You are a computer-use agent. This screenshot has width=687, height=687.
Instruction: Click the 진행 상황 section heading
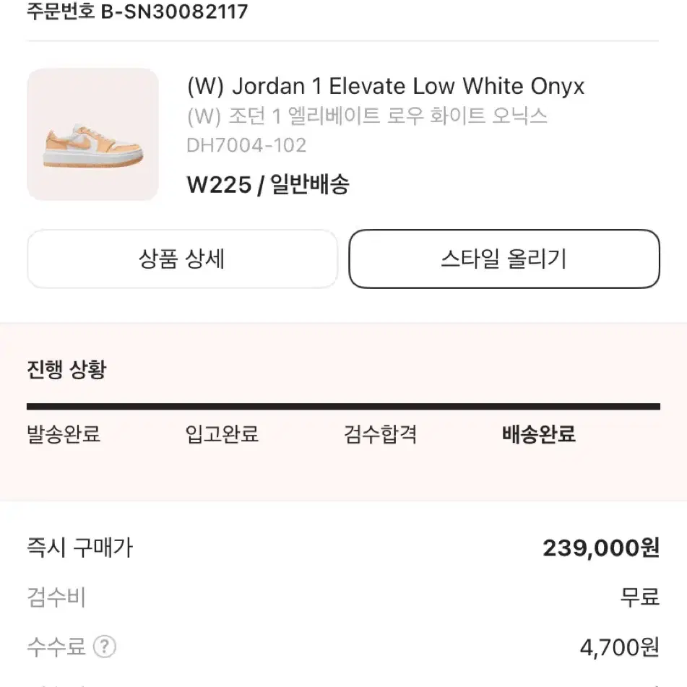(66, 369)
